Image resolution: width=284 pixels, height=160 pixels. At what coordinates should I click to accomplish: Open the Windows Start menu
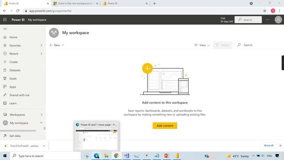point(5,156)
